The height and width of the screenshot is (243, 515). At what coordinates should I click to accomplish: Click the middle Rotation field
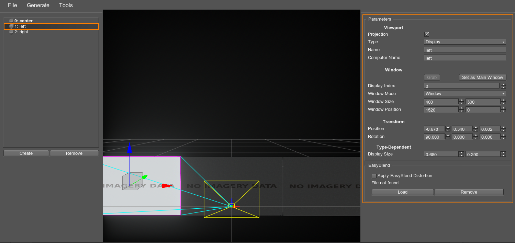point(462,137)
